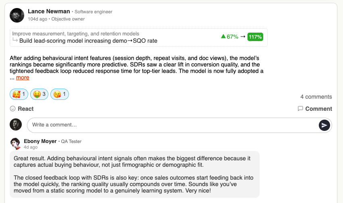Expand the "4 comments" thread

coord(316,97)
